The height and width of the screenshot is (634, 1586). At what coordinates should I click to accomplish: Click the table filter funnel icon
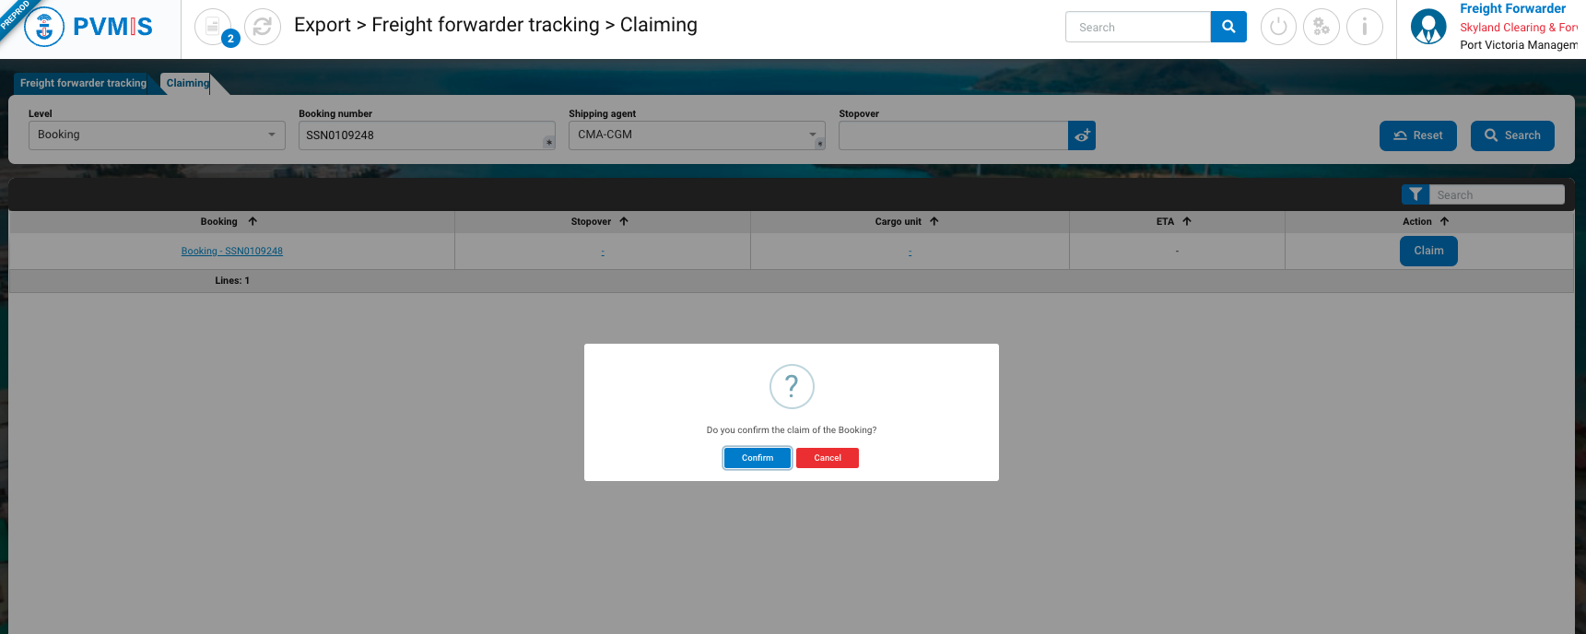(1415, 194)
